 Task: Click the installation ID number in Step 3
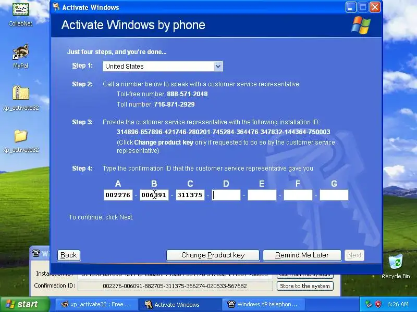click(x=224, y=132)
